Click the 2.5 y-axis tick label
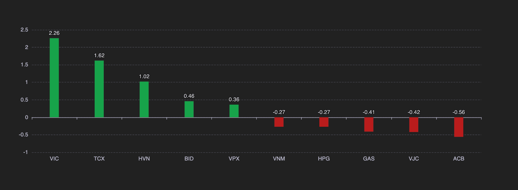The image size is (518, 190). click(24, 30)
